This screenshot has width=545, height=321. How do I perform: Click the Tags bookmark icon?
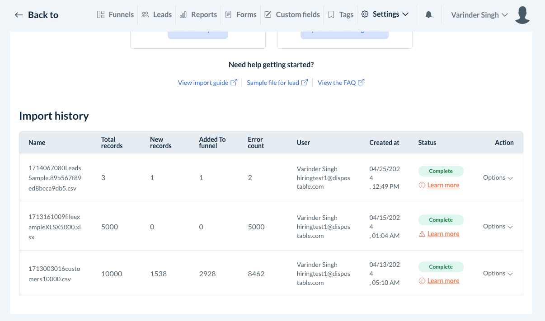coord(331,14)
